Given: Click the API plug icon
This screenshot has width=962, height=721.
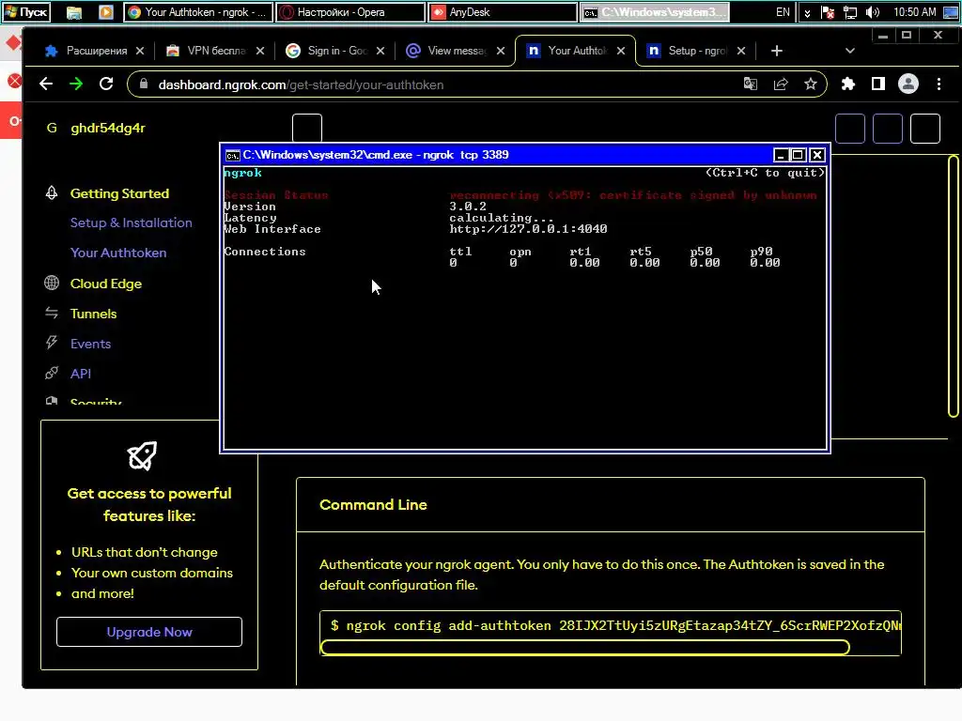Looking at the screenshot, I should (x=52, y=373).
